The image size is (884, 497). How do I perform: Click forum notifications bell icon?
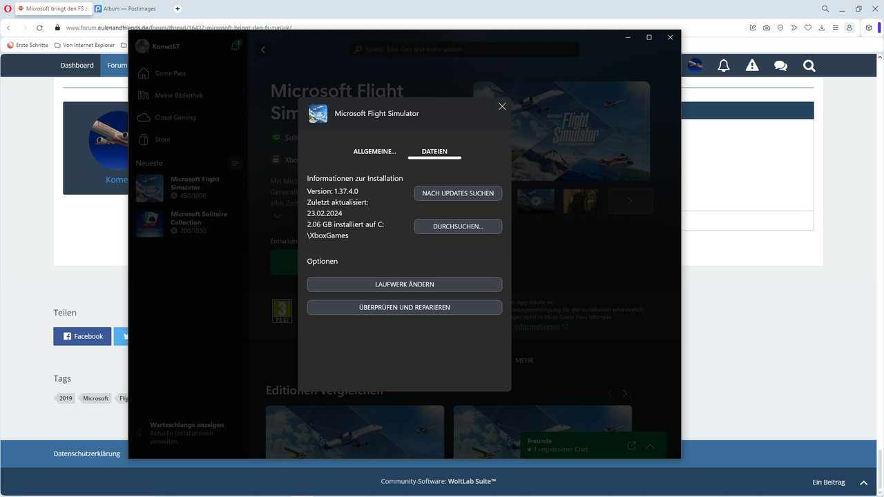(x=724, y=66)
